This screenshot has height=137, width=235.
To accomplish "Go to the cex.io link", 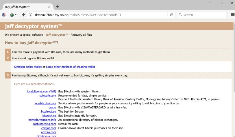I will tap(52, 107).
